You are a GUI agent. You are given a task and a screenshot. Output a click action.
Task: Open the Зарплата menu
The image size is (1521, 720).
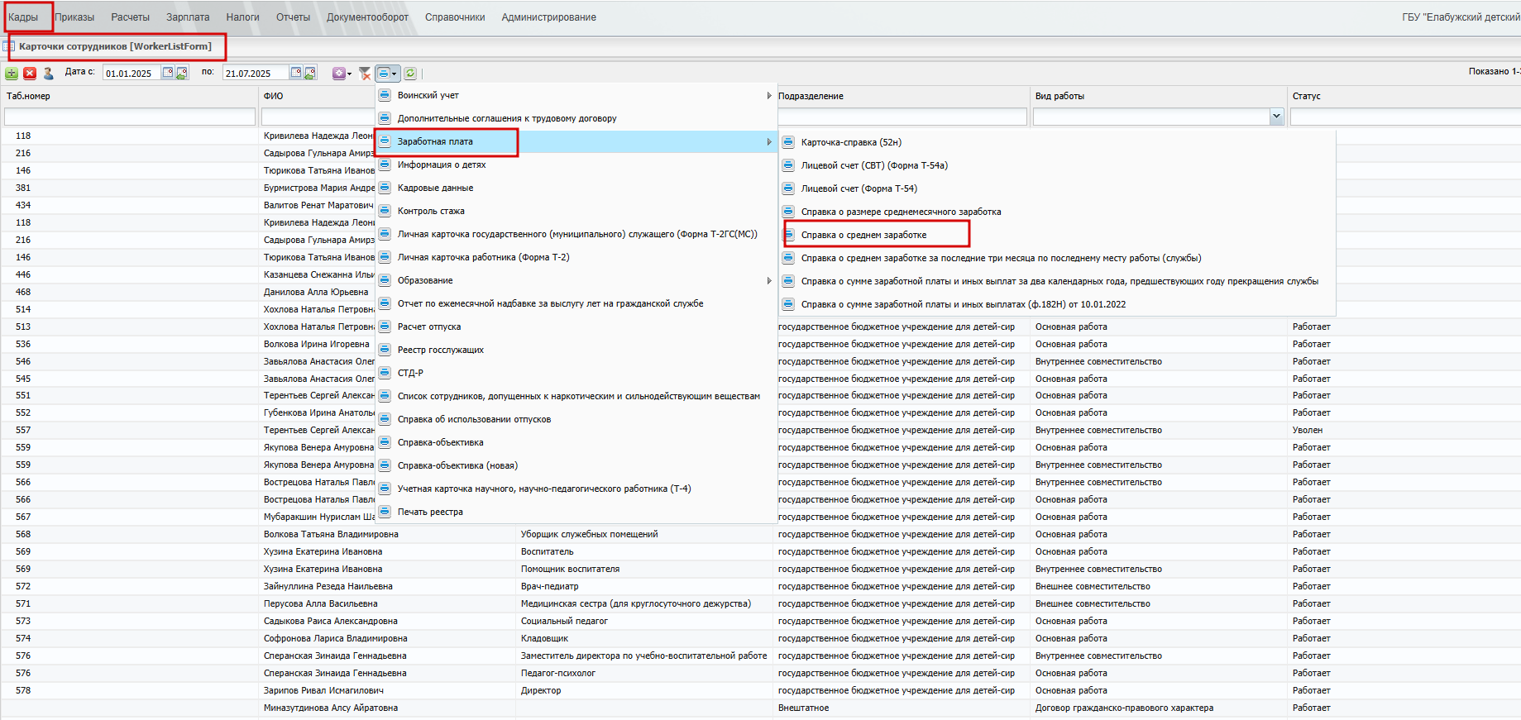click(188, 17)
